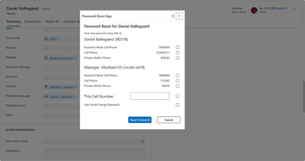Open the Abraham10 Lincoln manager link
Viewport: 305px width, 161px height.
coord(61,58)
